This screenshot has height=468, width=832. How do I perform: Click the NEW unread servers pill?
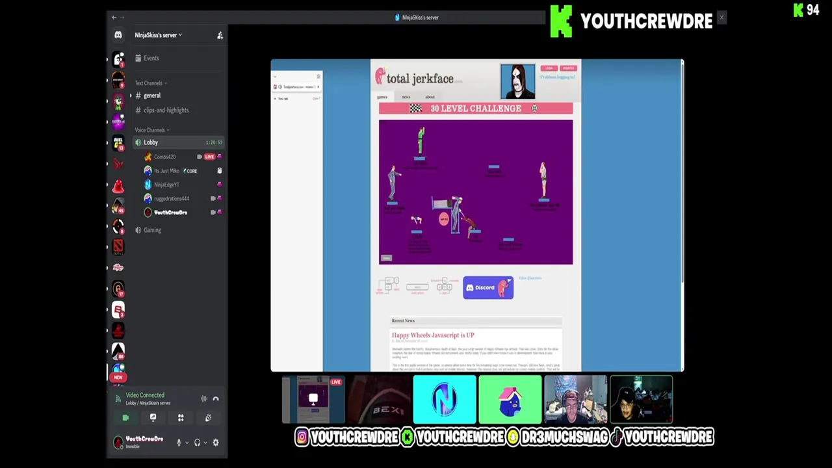pos(118,377)
